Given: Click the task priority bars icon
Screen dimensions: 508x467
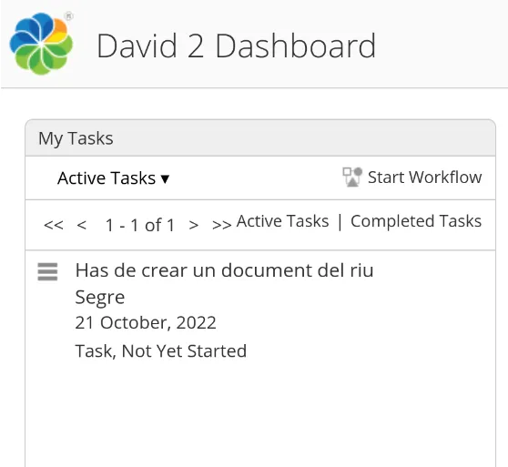Looking at the screenshot, I should click(x=47, y=271).
